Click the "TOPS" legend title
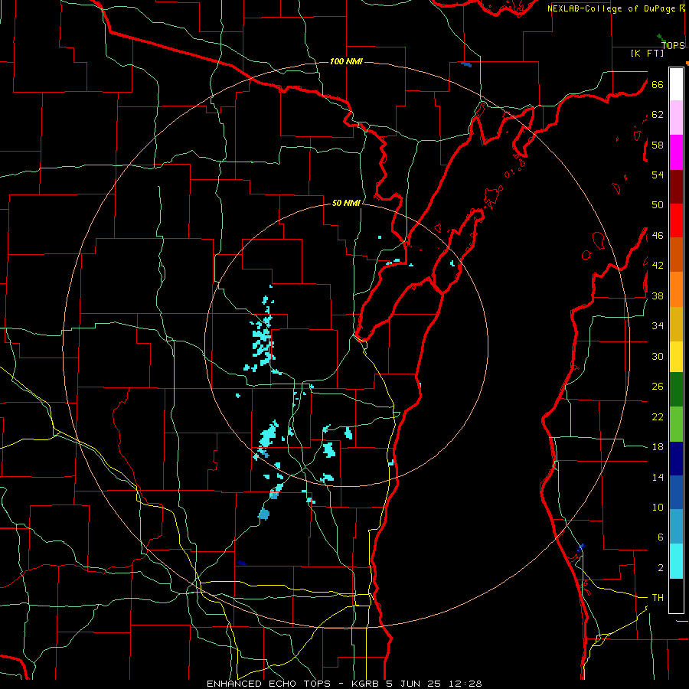Viewport: 689px width, 689px height. point(673,46)
